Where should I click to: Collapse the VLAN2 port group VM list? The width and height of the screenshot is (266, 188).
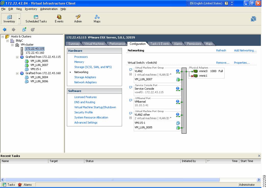[130, 74]
